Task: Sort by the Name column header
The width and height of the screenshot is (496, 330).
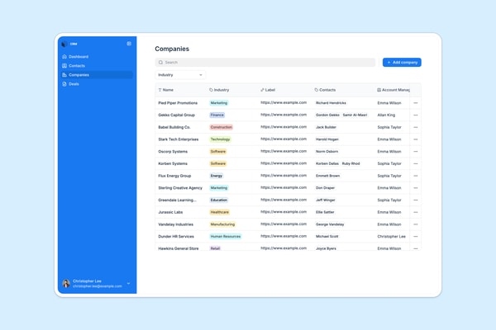Action: [x=166, y=90]
